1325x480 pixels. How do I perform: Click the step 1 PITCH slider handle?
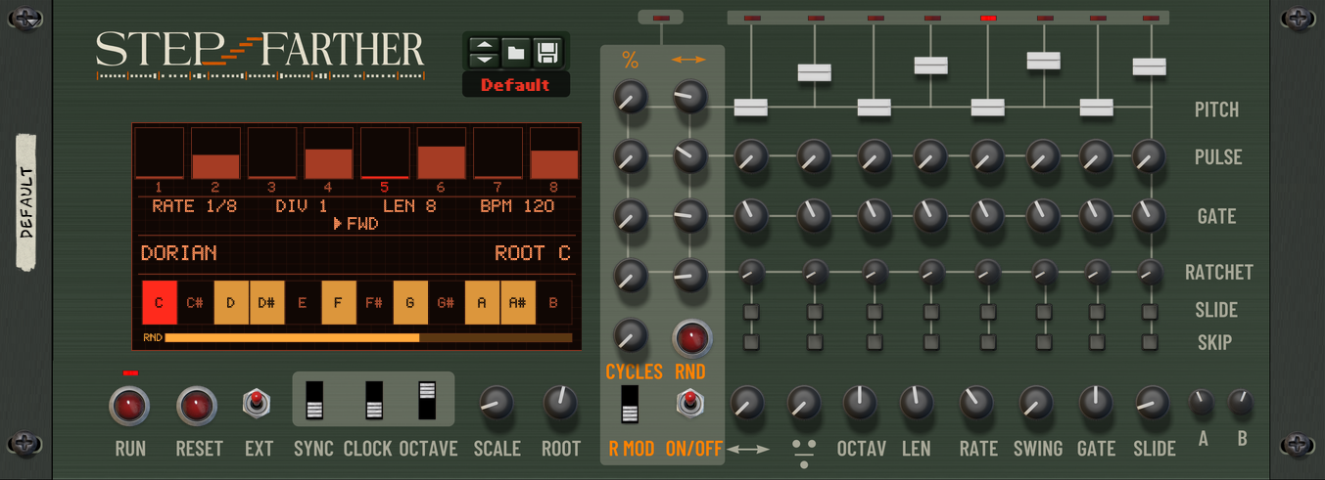click(x=751, y=108)
